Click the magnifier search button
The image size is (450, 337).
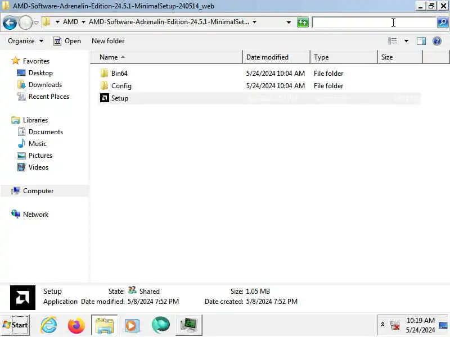point(443,22)
